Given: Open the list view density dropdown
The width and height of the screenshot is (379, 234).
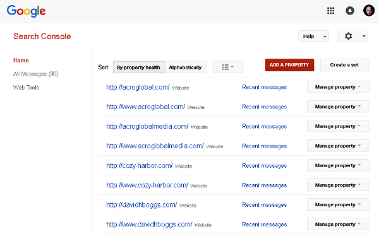Looking at the screenshot, I should pos(228,67).
